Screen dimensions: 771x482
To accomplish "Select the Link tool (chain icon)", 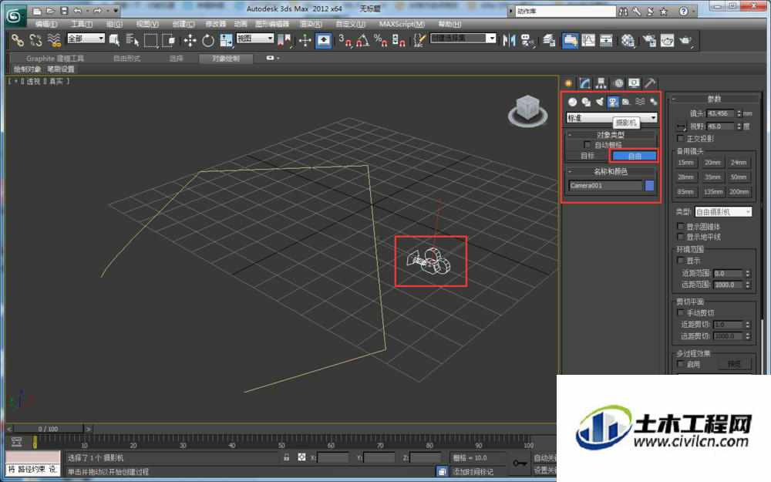I will (17, 40).
